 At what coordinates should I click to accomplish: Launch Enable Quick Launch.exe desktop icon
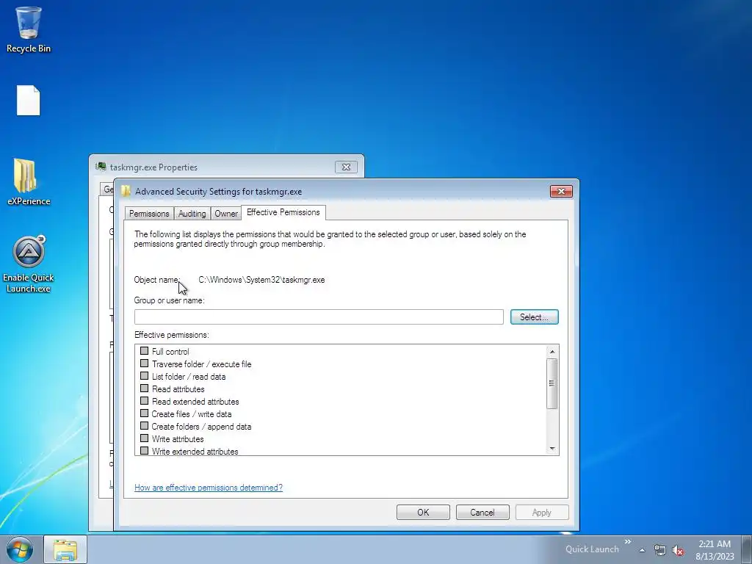point(29,264)
